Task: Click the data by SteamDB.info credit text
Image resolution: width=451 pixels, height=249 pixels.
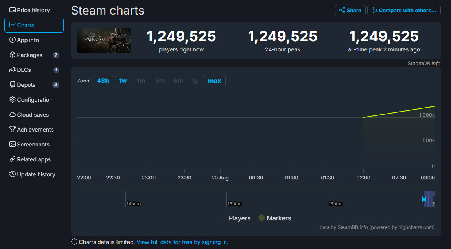Action: point(377,227)
